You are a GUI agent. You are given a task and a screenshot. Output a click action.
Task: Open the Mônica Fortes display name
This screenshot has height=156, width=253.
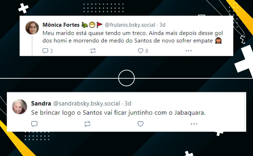(61, 25)
